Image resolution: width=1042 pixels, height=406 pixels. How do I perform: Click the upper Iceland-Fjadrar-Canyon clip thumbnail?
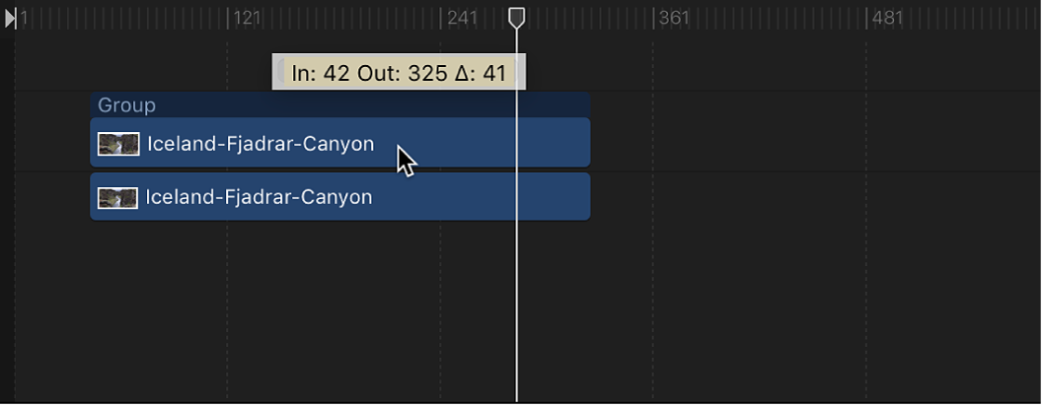(x=118, y=144)
